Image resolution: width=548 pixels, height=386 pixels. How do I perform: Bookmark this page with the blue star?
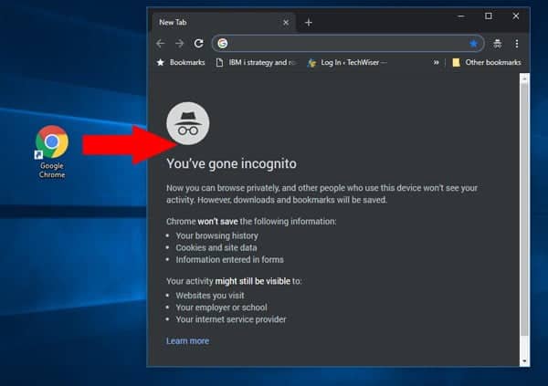pos(473,44)
